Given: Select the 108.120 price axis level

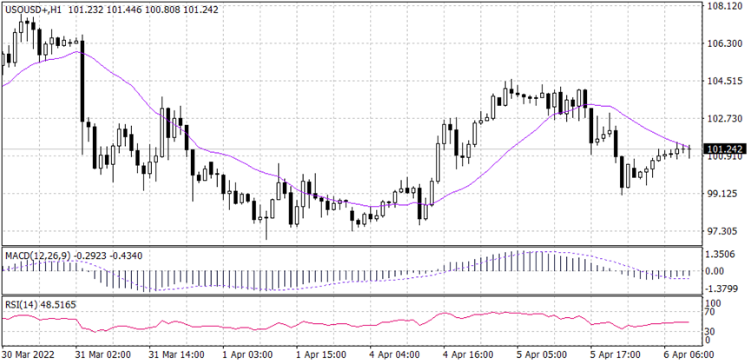Looking at the screenshot, I should click(x=723, y=6).
